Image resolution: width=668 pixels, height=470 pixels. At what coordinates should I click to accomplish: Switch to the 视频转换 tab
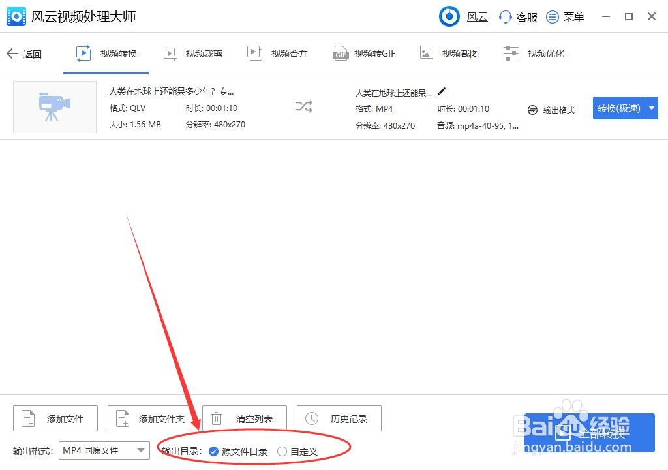(x=106, y=54)
